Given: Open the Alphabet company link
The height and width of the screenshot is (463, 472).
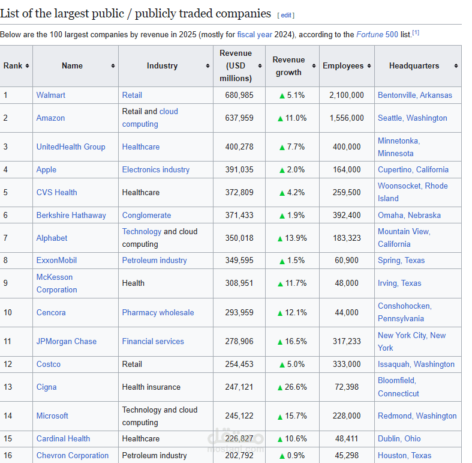Looking at the screenshot, I should [x=52, y=238].
